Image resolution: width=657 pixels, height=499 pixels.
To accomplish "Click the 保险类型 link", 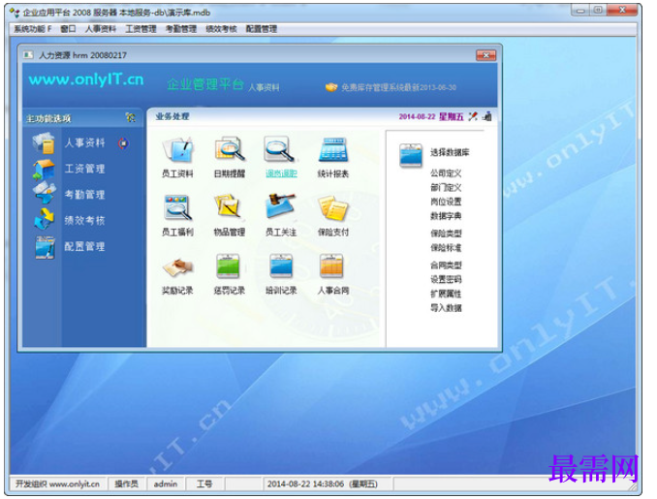I will point(446,234).
